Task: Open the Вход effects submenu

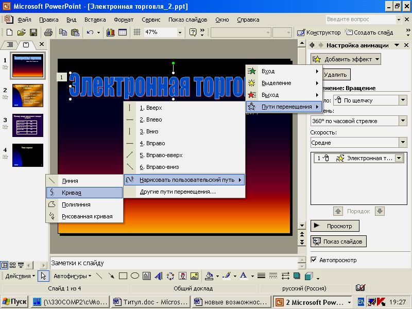Action: point(284,71)
